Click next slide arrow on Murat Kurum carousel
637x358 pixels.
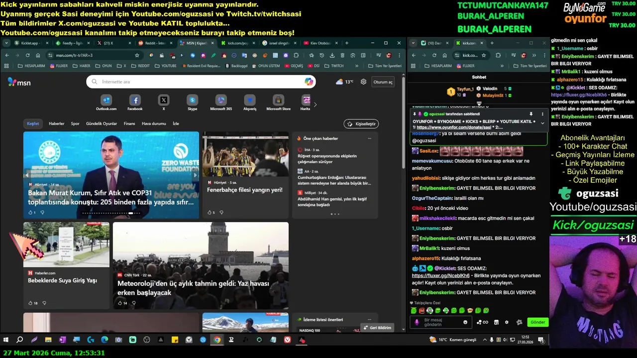click(195, 175)
